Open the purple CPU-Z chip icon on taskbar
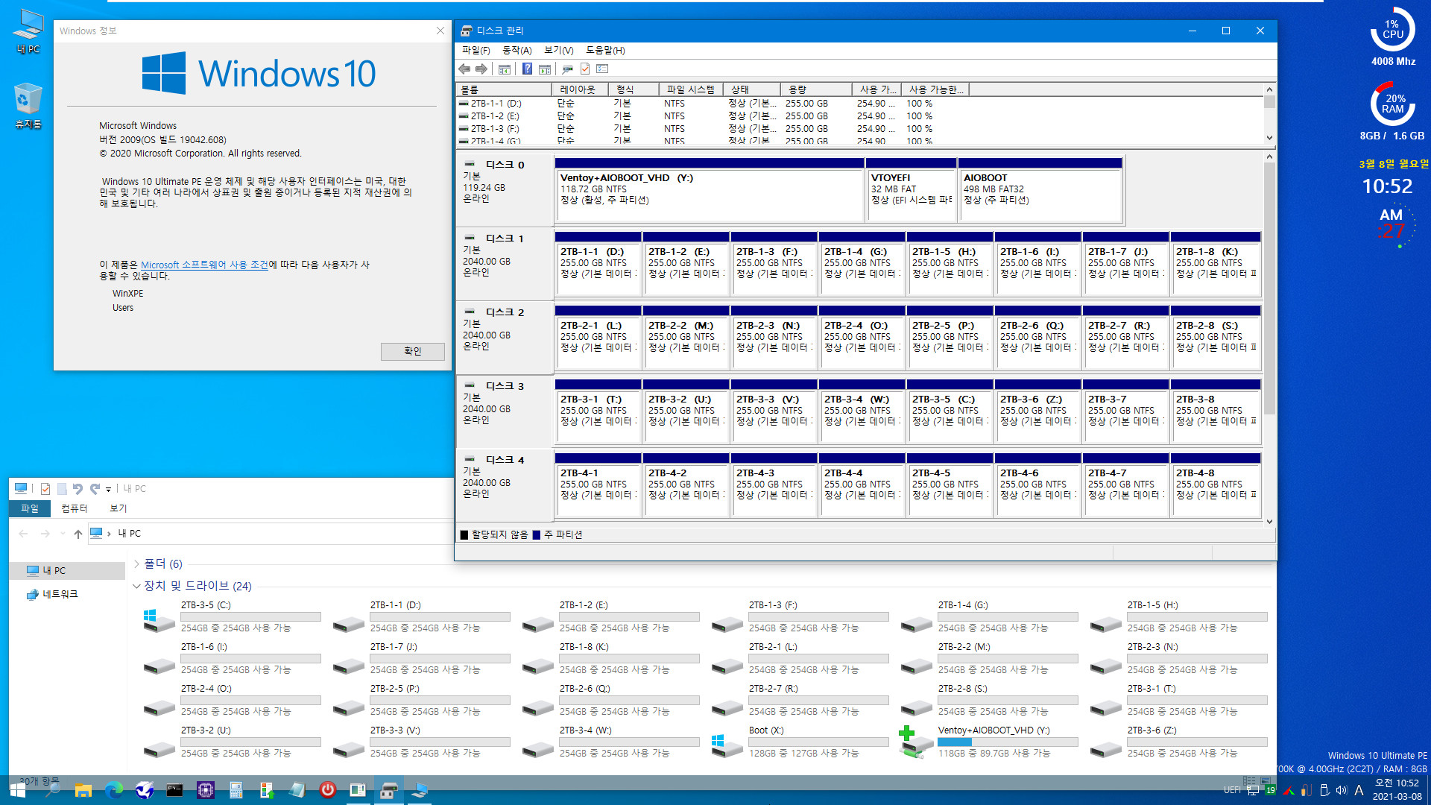 point(205,790)
